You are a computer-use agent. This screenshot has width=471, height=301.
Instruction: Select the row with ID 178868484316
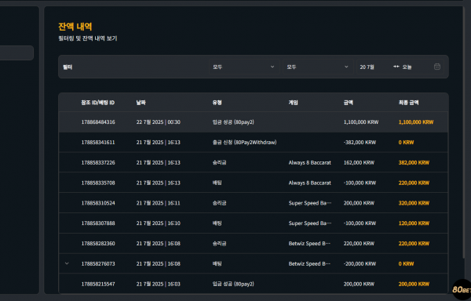[254, 122]
